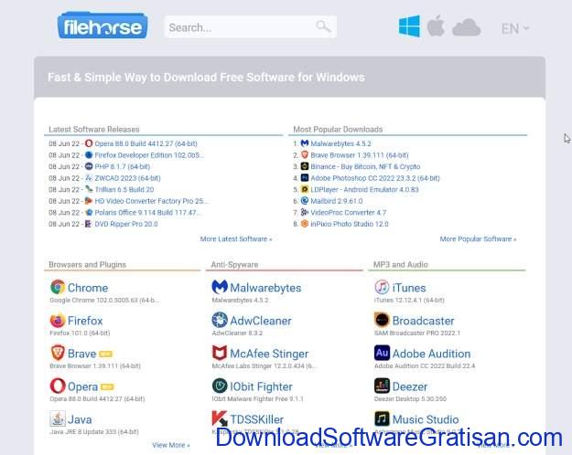The width and height of the screenshot is (572, 455).
Task: Click the Deezer icon
Action: [x=382, y=386]
